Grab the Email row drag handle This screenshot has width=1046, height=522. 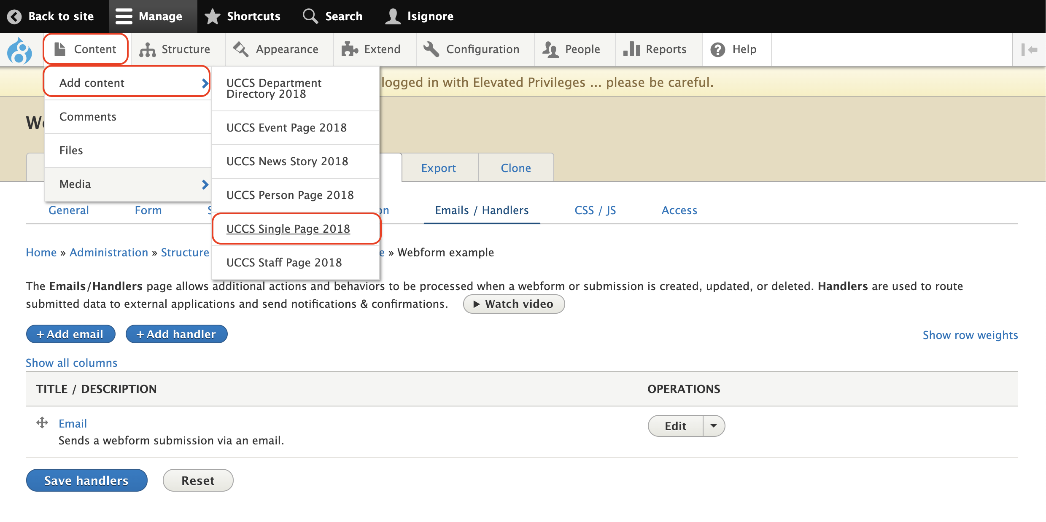coord(42,422)
